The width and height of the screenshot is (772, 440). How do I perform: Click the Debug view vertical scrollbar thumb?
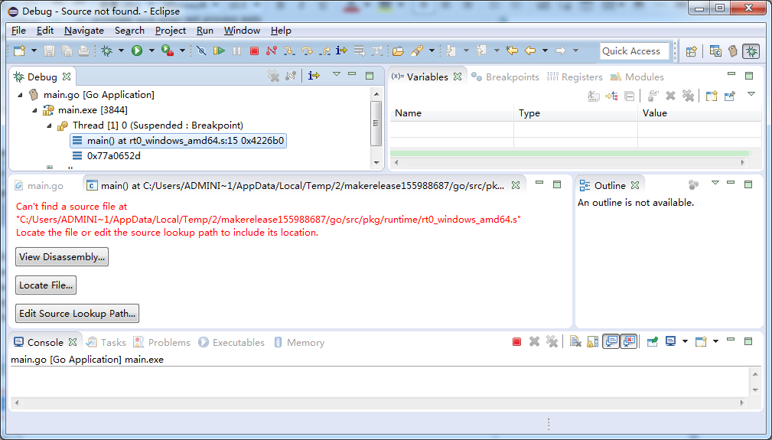[376, 123]
